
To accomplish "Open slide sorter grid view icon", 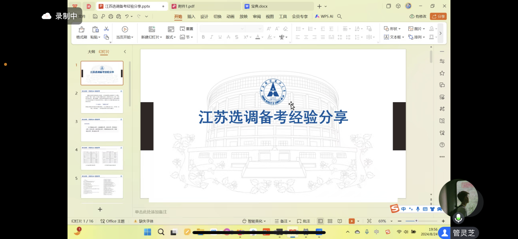I will coord(330,221).
